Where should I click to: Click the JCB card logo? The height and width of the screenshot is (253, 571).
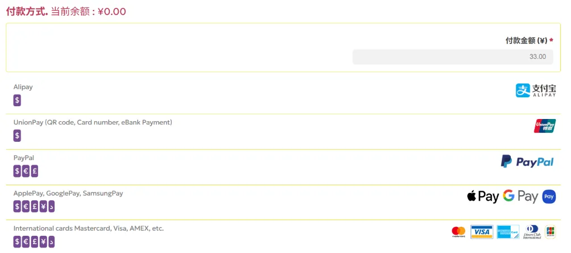pyautogui.click(x=550, y=232)
